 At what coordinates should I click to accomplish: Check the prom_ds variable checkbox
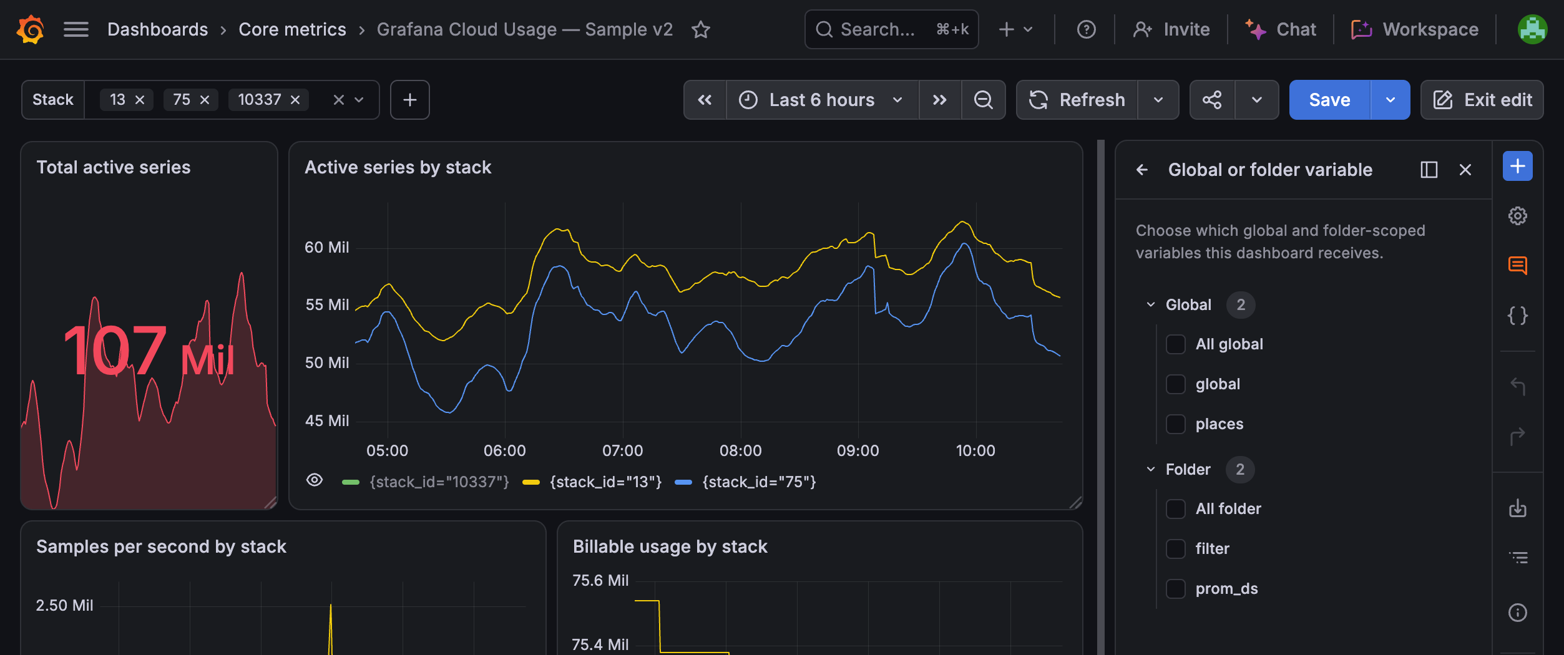click(1176, 589)
